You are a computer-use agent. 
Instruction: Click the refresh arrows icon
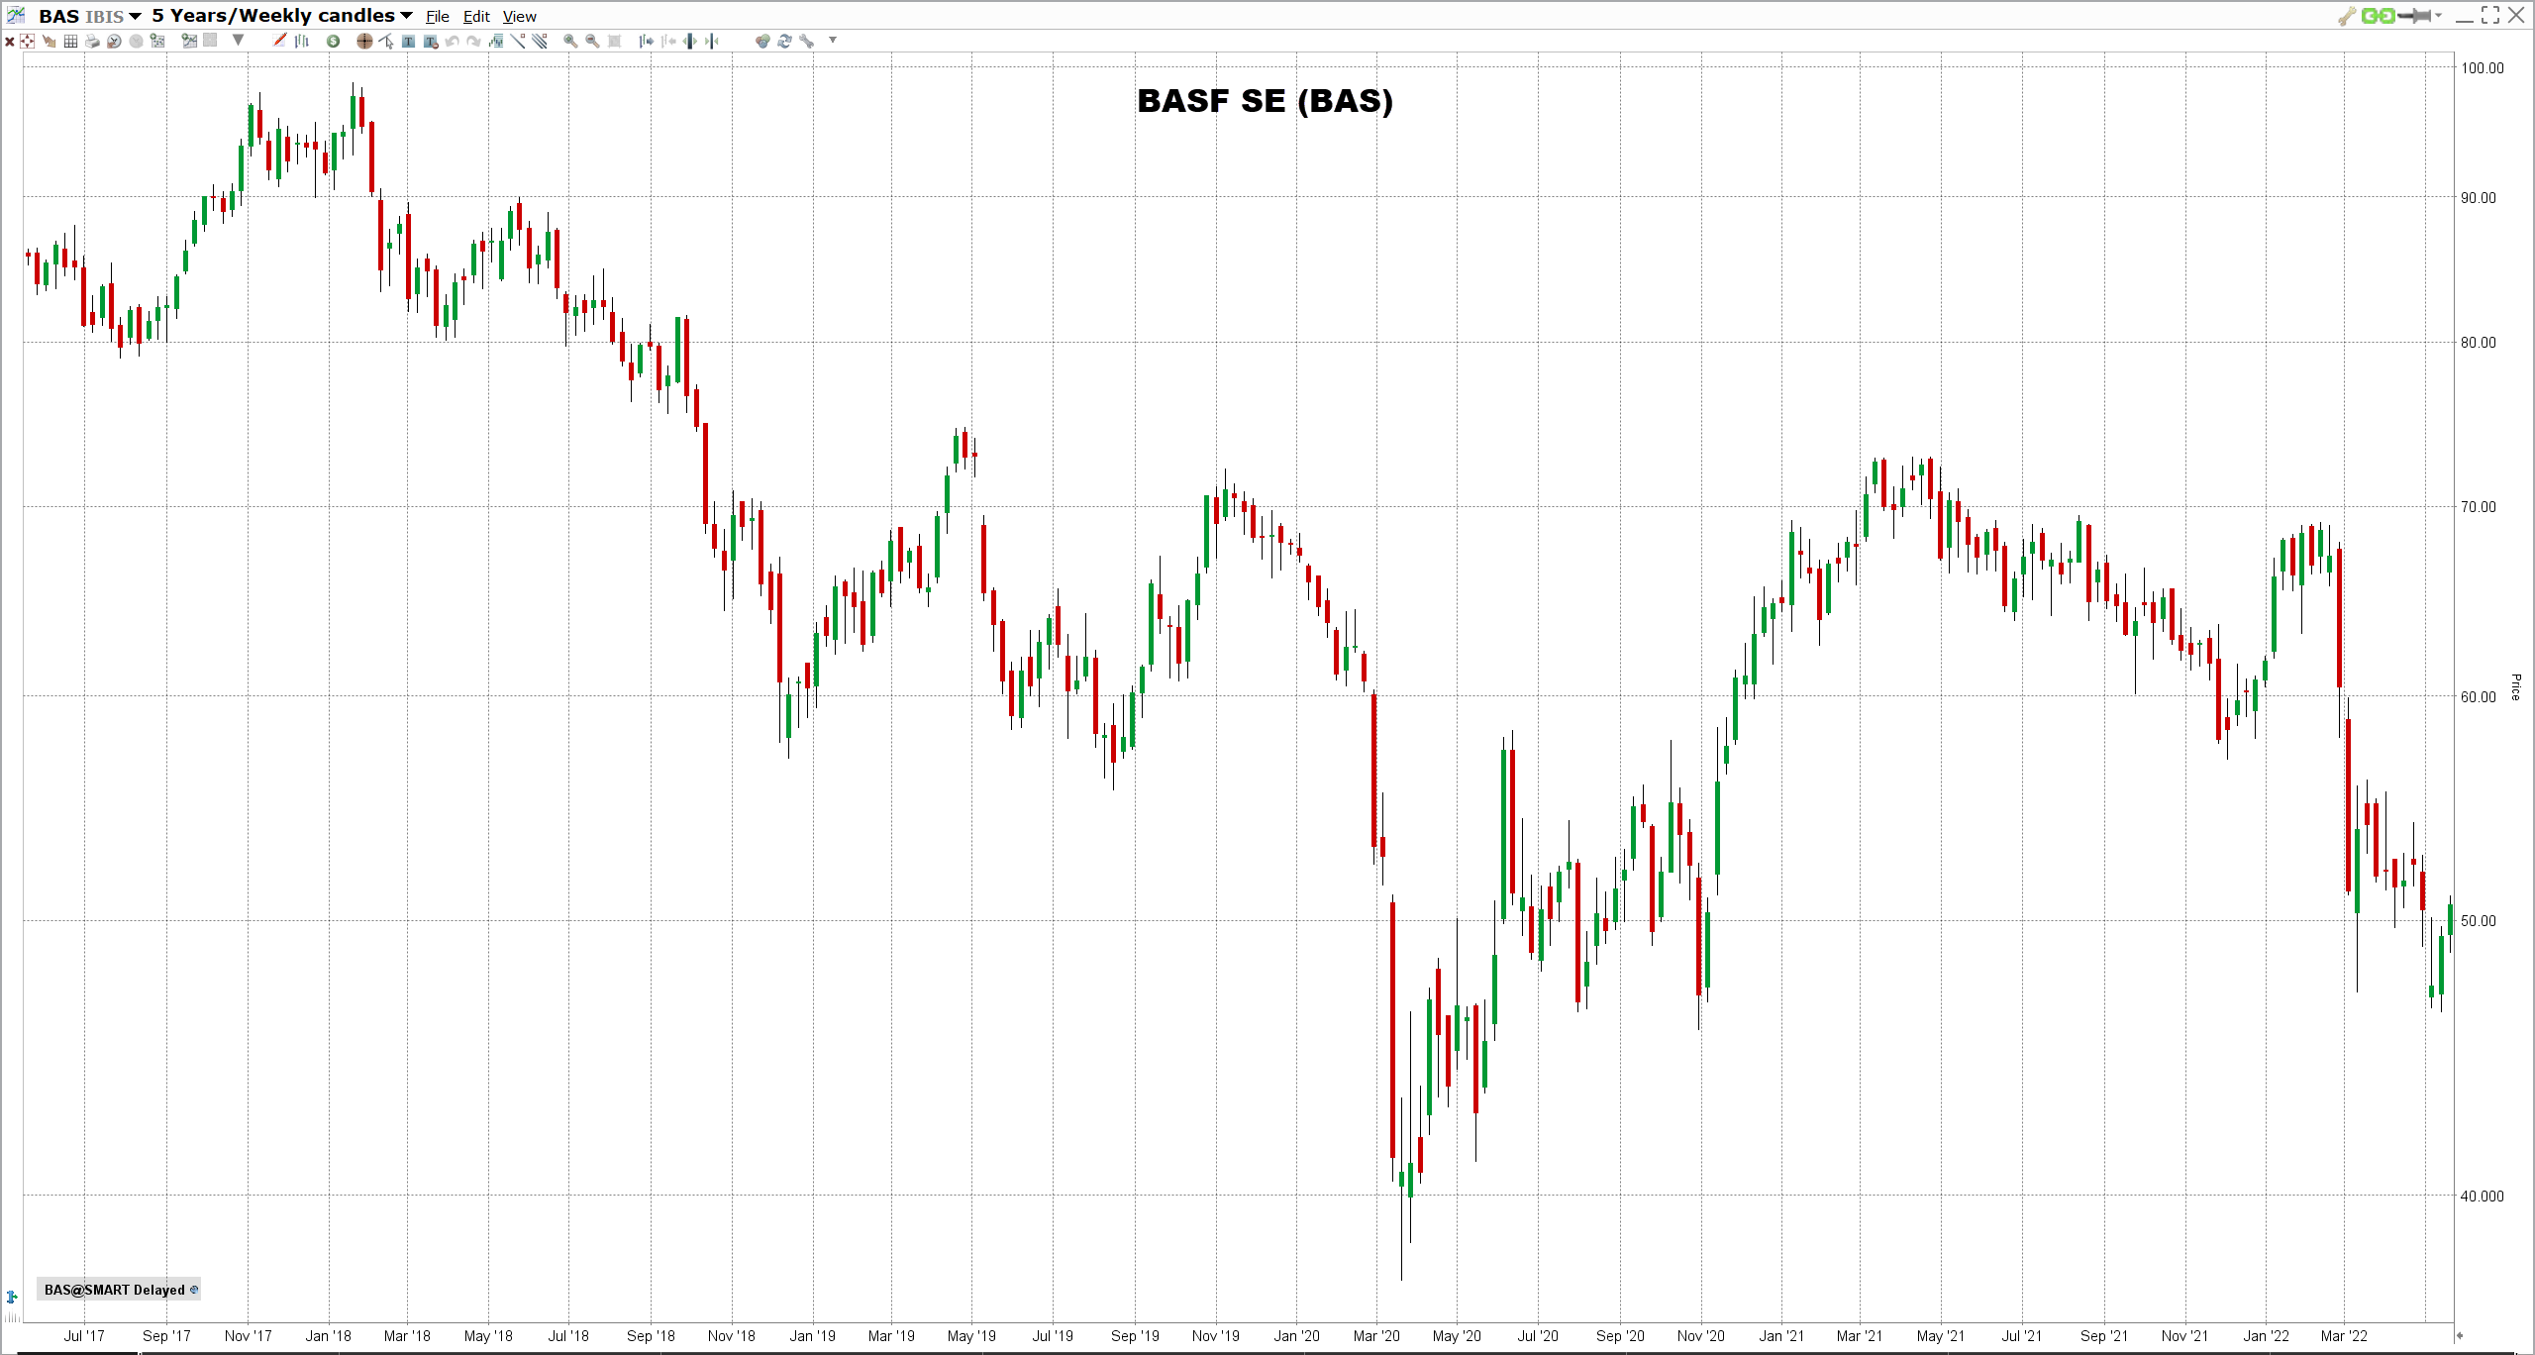[x=784, y=42]
